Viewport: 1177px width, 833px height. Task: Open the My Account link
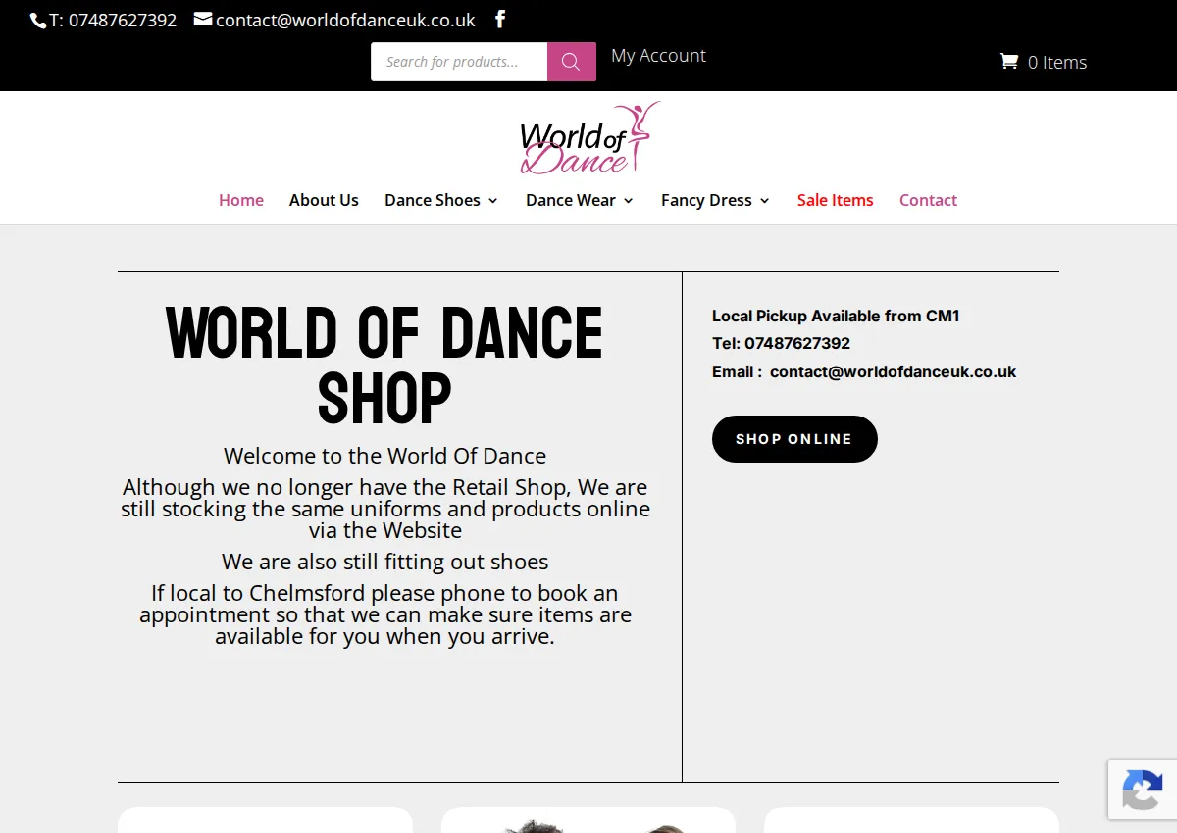click(x=658, y=56)
